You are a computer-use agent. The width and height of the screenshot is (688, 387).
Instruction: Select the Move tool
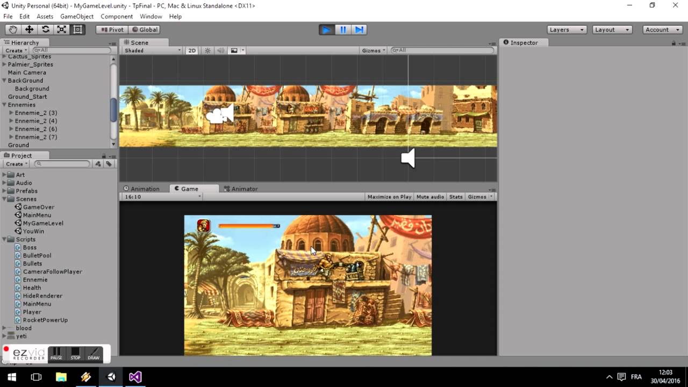29,30
